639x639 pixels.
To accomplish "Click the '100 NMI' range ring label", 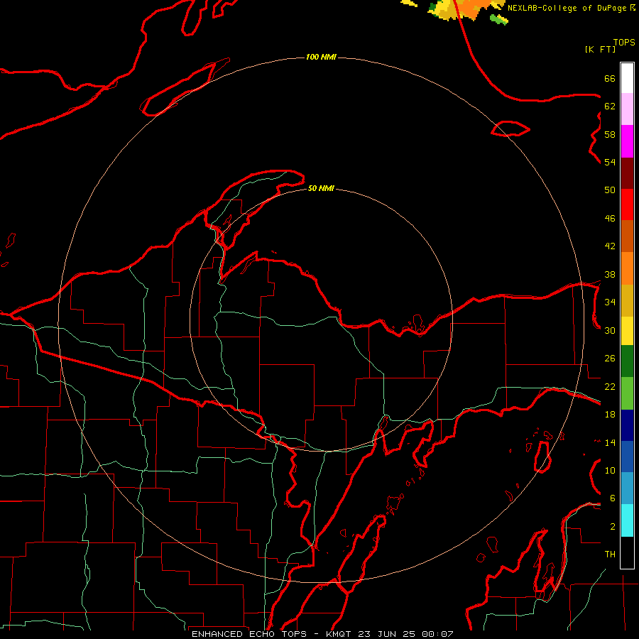I will [321, 57].
